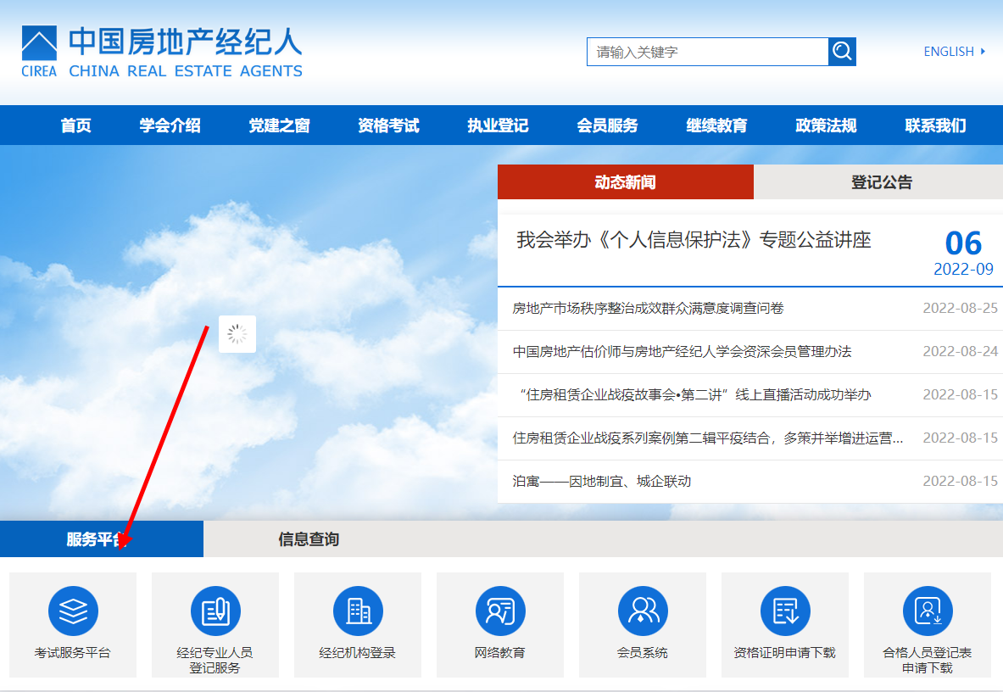Open the 继续教育 menu item

716,125
